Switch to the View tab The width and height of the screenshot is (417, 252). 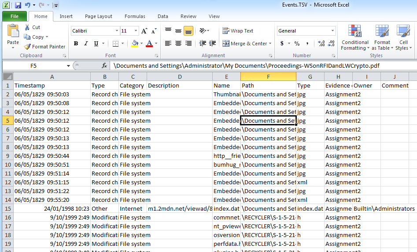(x=214, y=16)
